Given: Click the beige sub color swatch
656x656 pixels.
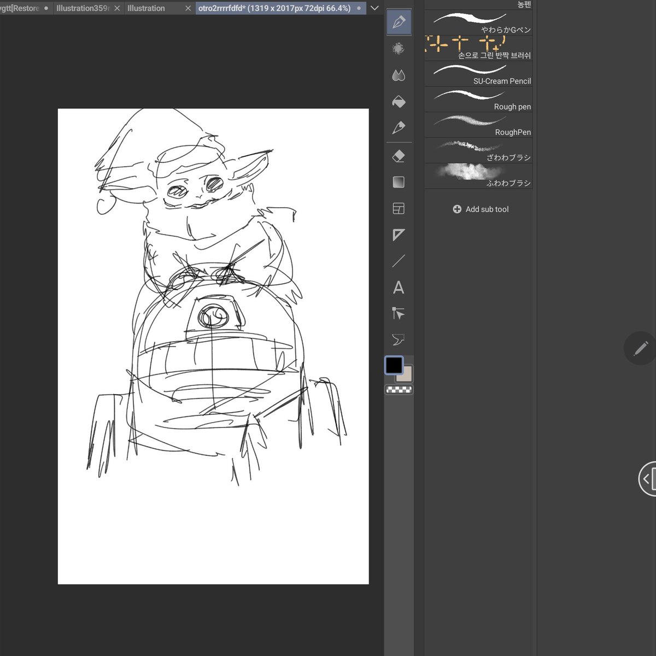Looking at the screenshot, I should tap(406, 375).
